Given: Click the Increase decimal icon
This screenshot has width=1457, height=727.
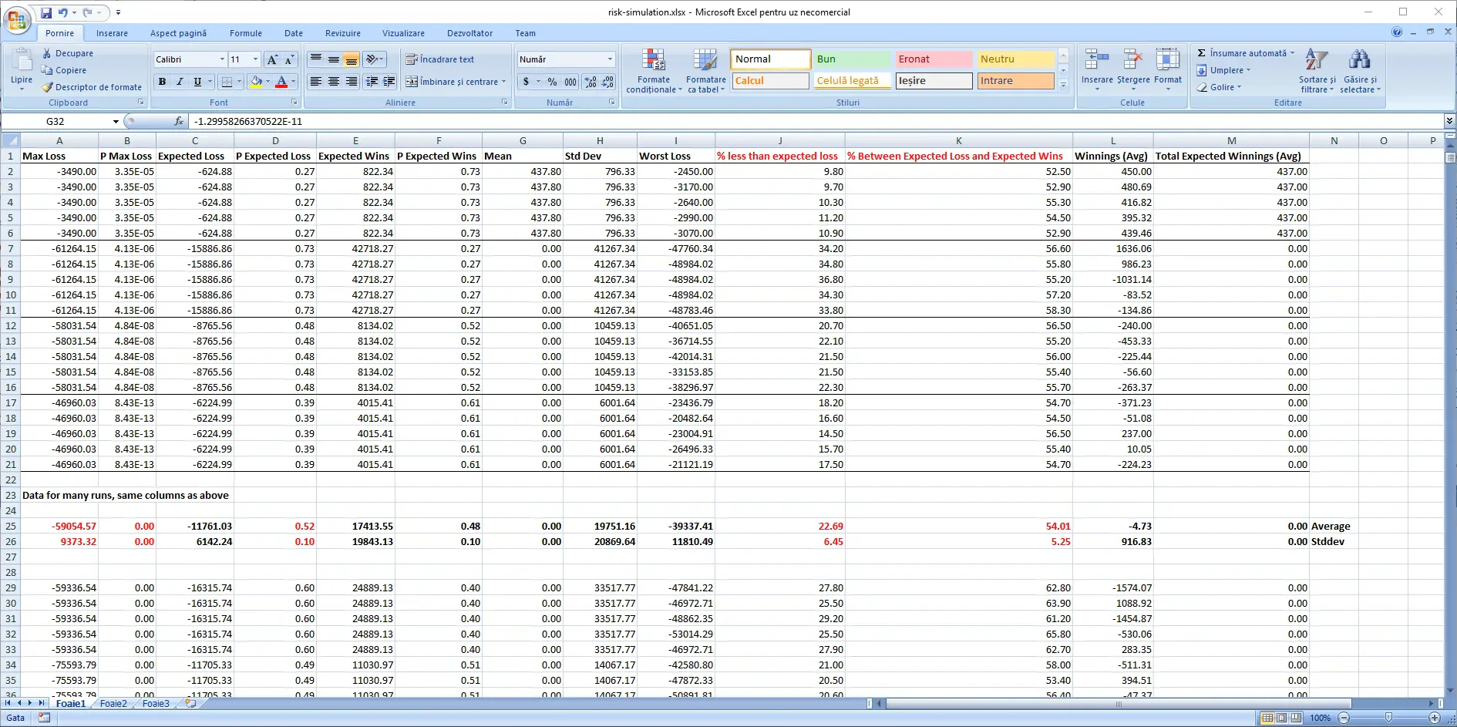Looking at the screenshot, I should tap(591, 82).
